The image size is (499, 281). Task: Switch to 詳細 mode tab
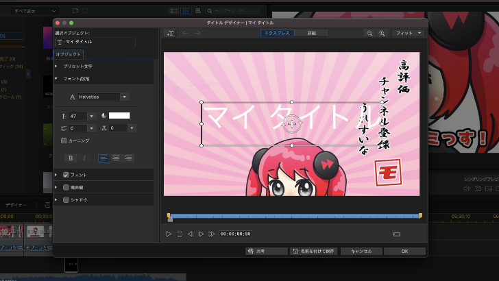(311, 33)
